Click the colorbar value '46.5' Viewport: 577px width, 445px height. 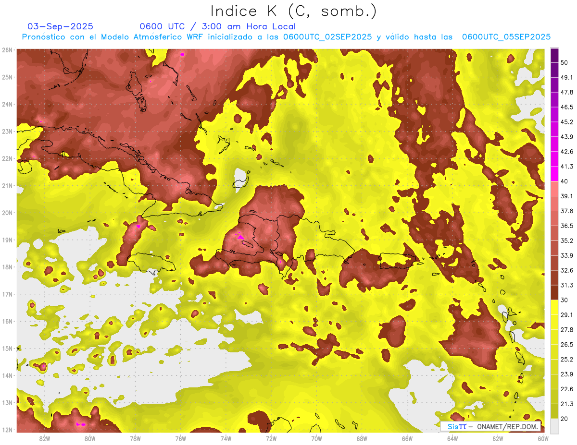click(566, 107)
